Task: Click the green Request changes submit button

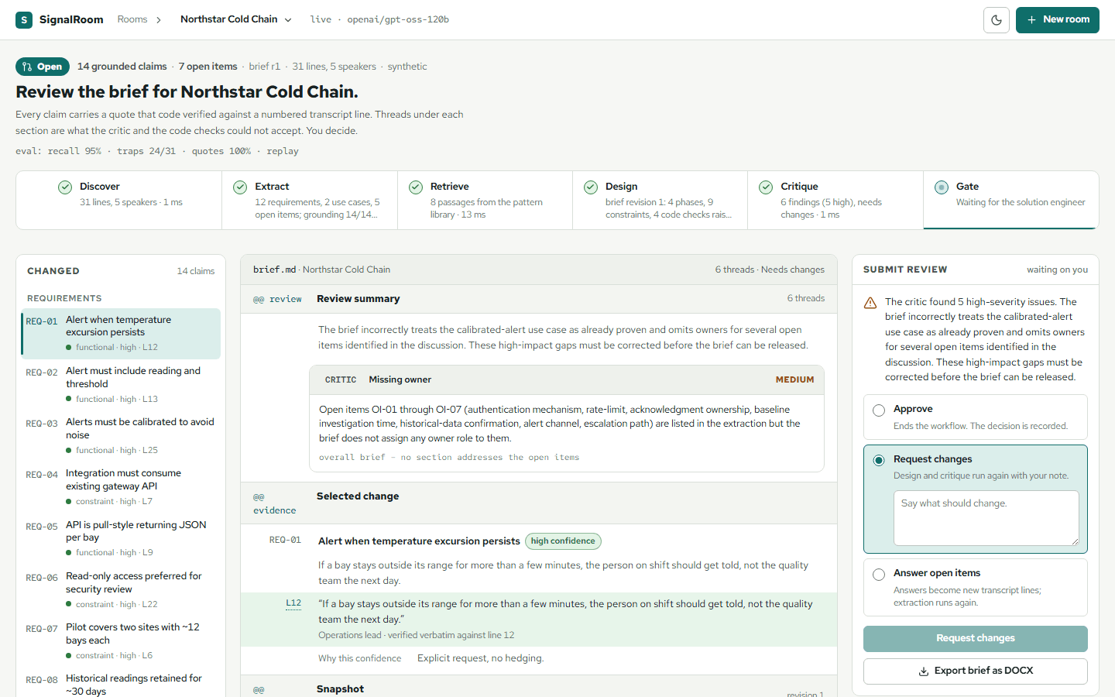Action: coord(976,639)
